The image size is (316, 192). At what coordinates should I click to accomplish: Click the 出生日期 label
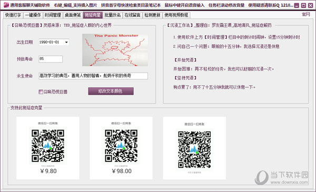coord(25,42)
